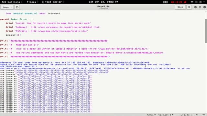Click the Wi-Fi network icon in top bar
Screen dimensions: 207x116
[192, 2]
